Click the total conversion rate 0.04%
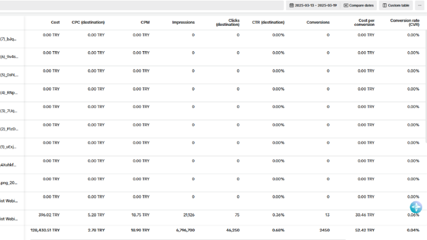The image size is (427, 240). (x=413, y=230)
